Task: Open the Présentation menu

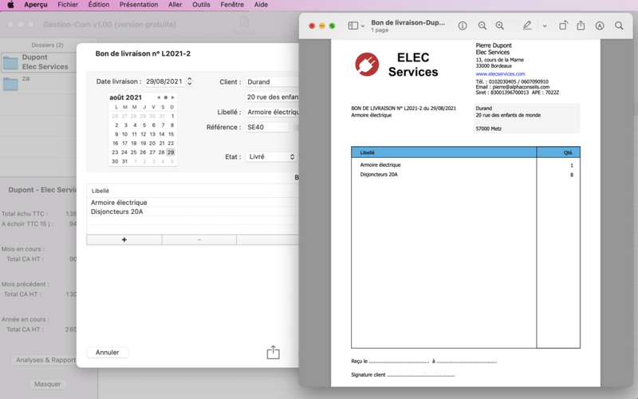Action: tap(139, 5)
